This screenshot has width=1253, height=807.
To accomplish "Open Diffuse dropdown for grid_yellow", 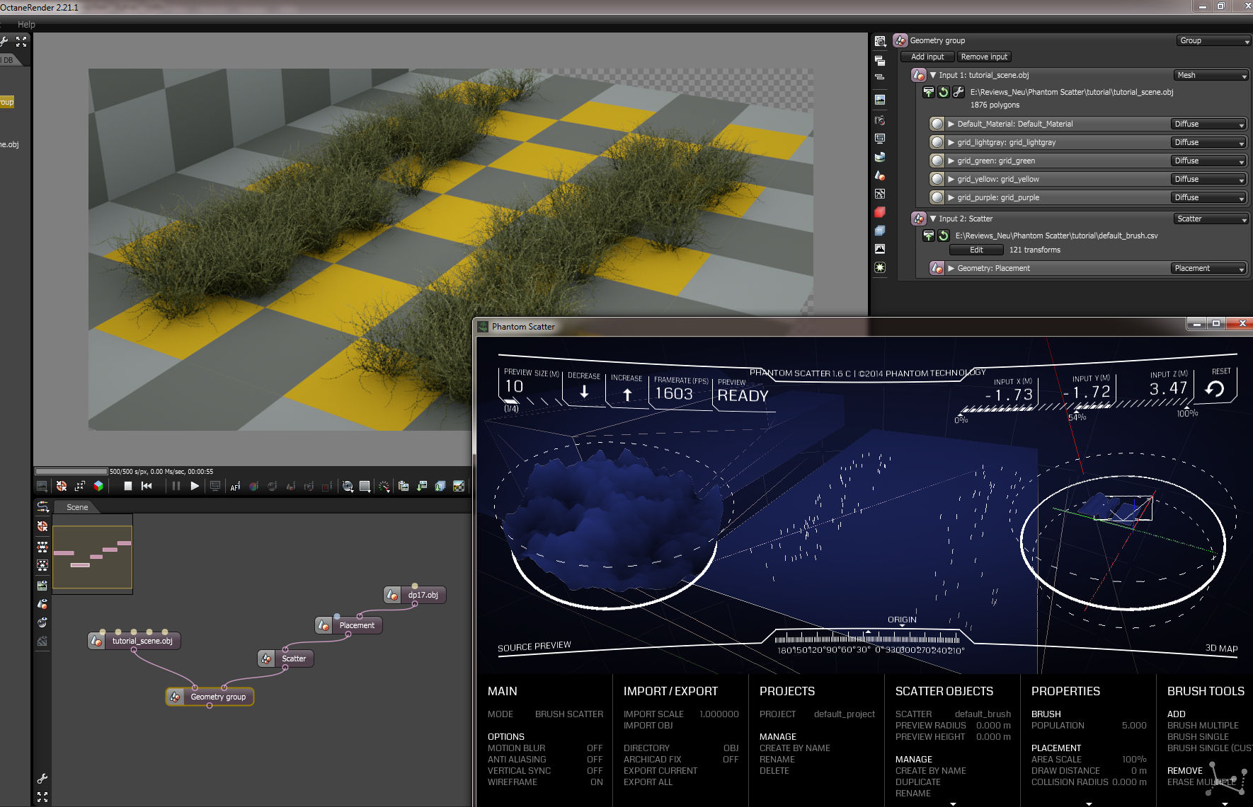I will pos(1208,179).
